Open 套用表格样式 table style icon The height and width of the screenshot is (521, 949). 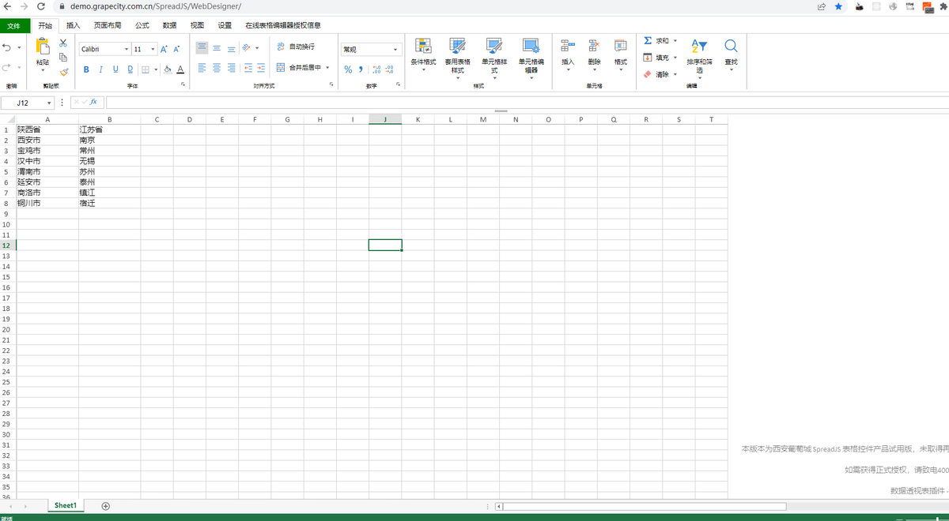[x=457, y=46]
